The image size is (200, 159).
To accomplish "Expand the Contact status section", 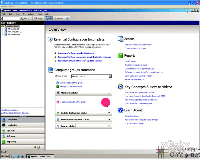I will coord(109,126).
